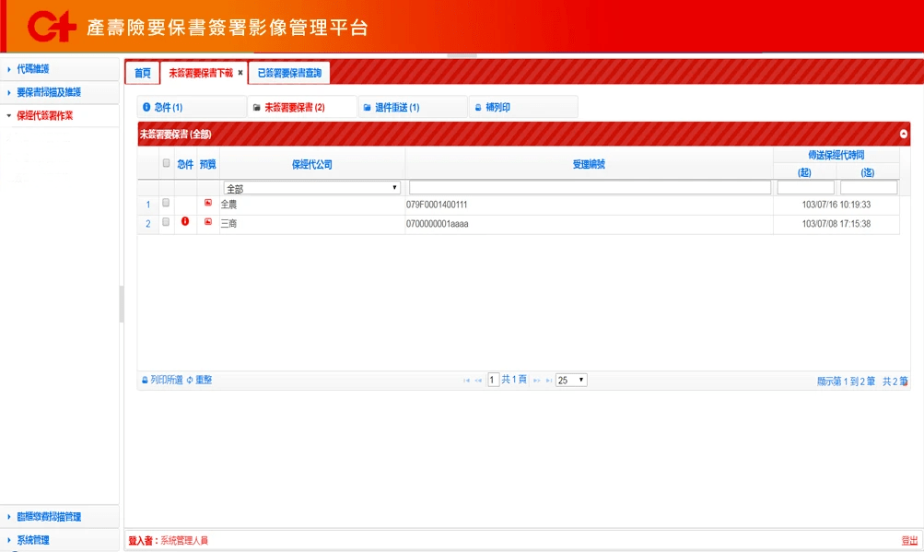Viewport: 924px width, 552px height.
Task: Open preview image for row 三商
Action: coord(208,222)
